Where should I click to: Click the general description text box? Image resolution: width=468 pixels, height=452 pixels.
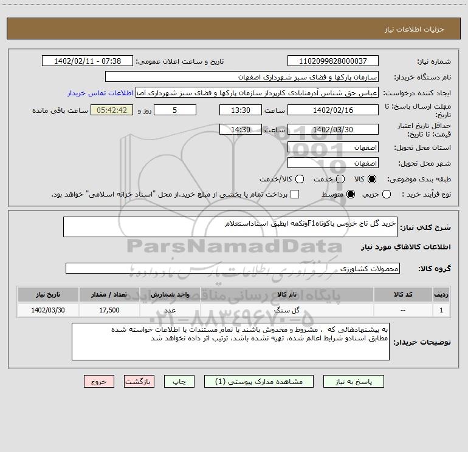point(230,227)
